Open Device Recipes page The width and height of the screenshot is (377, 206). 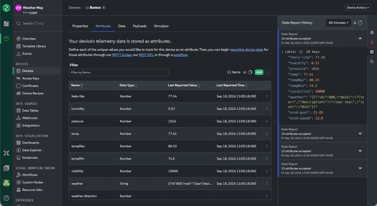coord(33,93)
